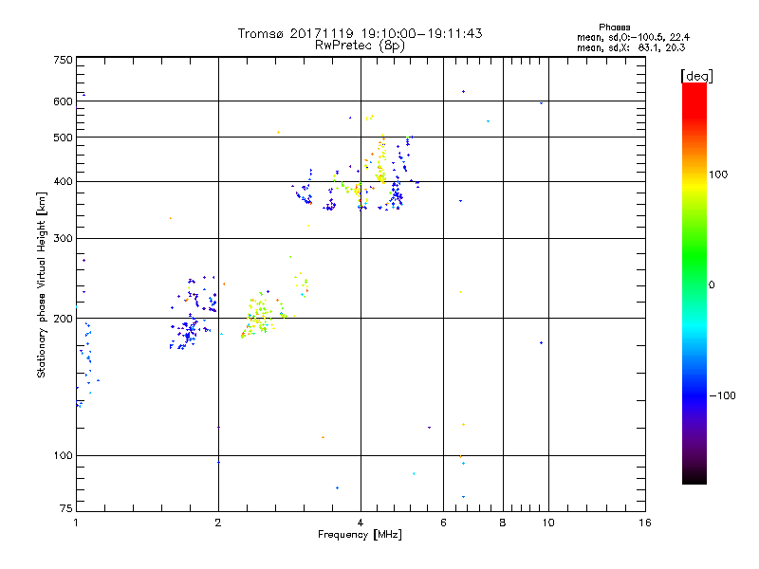
Task: Click the 'mean, sd,X: 83.1, 20.3' text
Action: [x=631, y=47]
